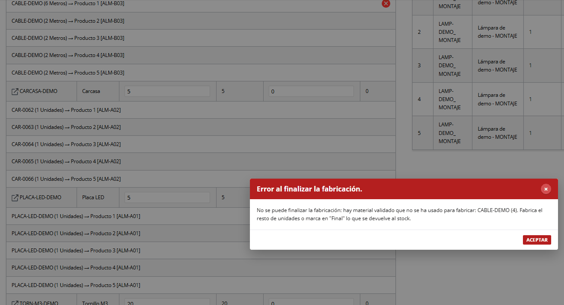Click the error message mentioning CABLE-DEMO (4)
This screenshot has width=564, height=305.
coord(400,214)
